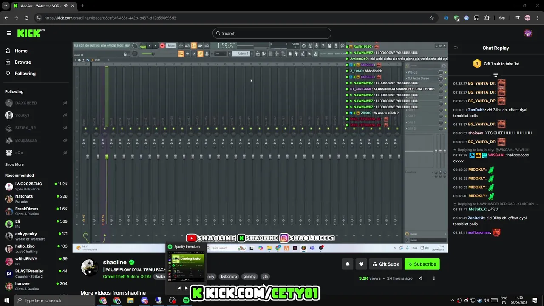This screenshot has width=544, height=306.
Task: Open the browser tab search dropdown
Action: (6, 6)
